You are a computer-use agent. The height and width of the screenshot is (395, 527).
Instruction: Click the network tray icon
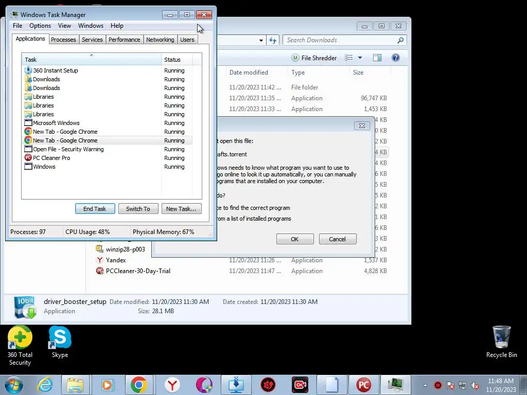click(463, 385)
